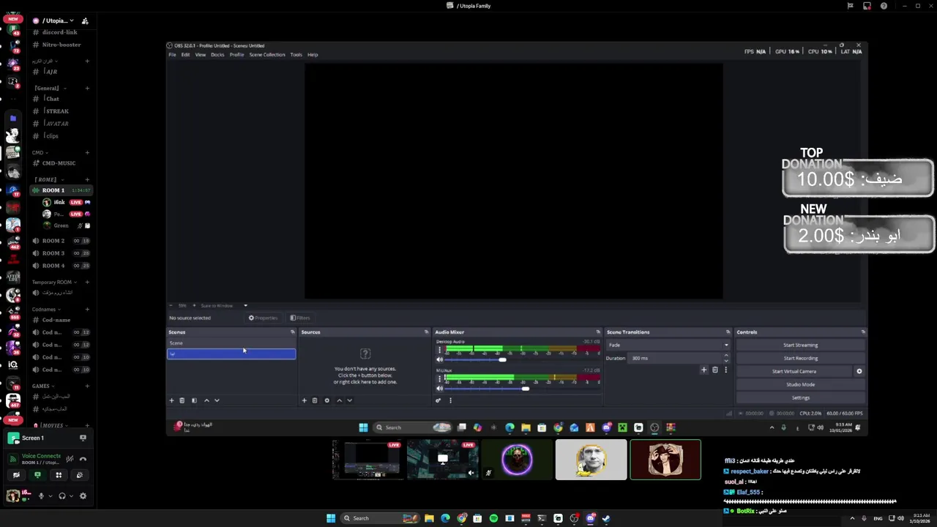
Task: Move scene down in Scenes panel
Action: coord(217,400)
